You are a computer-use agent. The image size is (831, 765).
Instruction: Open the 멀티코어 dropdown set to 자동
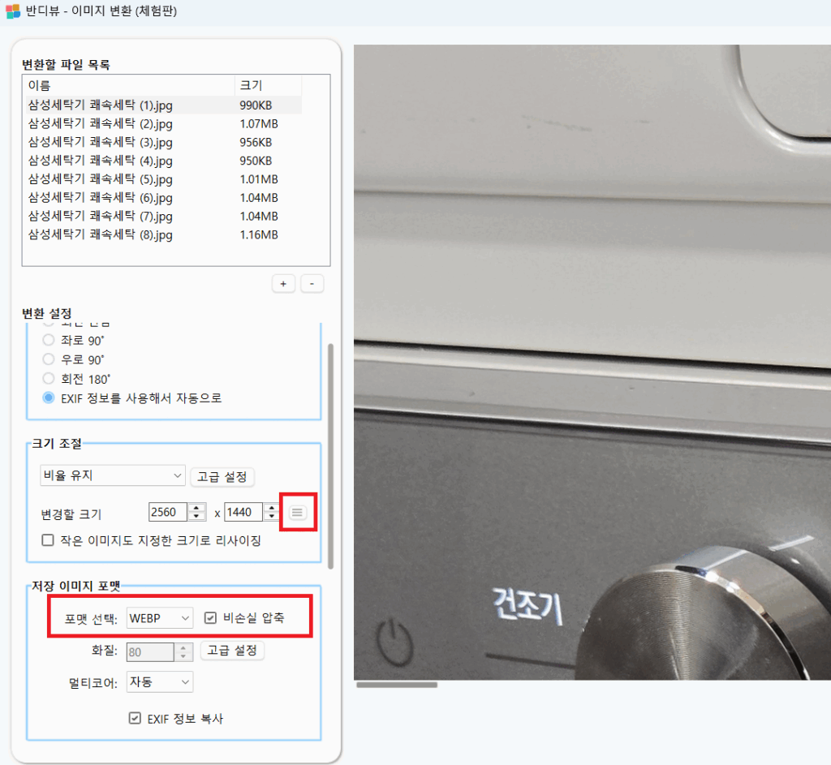[159, 681]
